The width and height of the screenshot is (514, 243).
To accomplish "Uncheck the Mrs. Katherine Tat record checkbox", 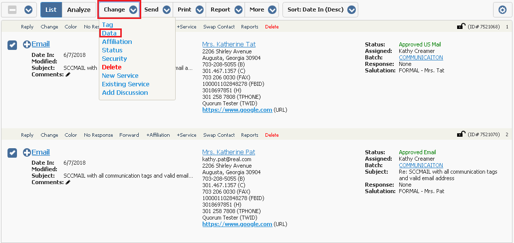I will point(12,45).
